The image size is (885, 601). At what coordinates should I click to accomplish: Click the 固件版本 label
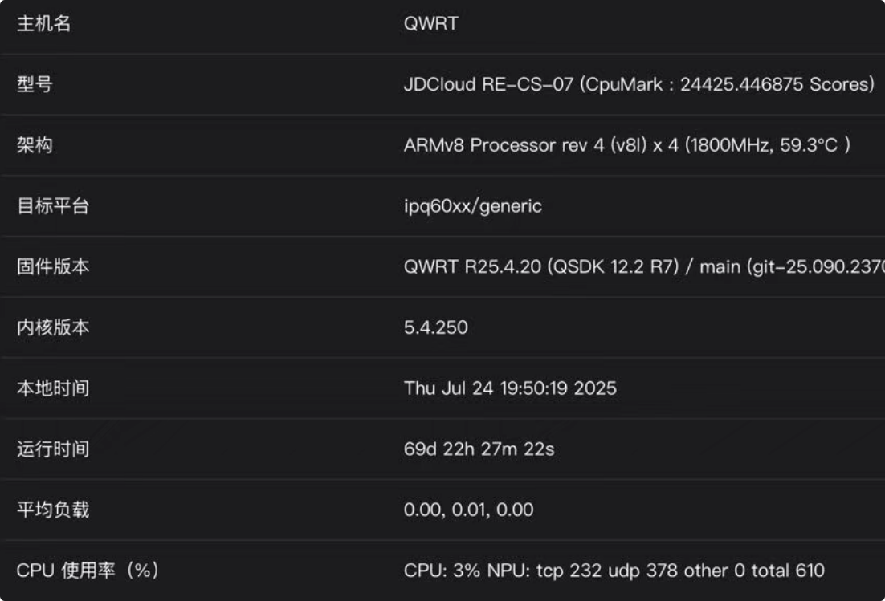point(53,267)
